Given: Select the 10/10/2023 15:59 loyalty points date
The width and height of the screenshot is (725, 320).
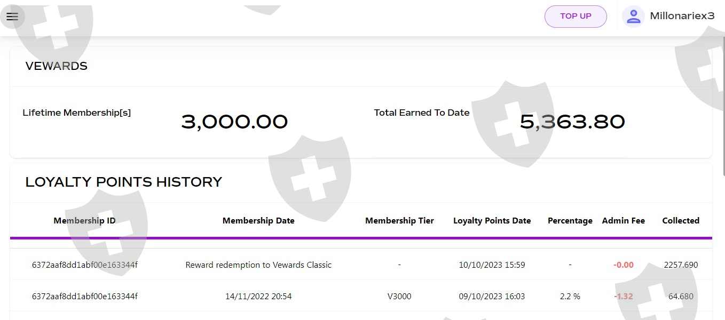Looking at the screenshot, I should (492, 265).
